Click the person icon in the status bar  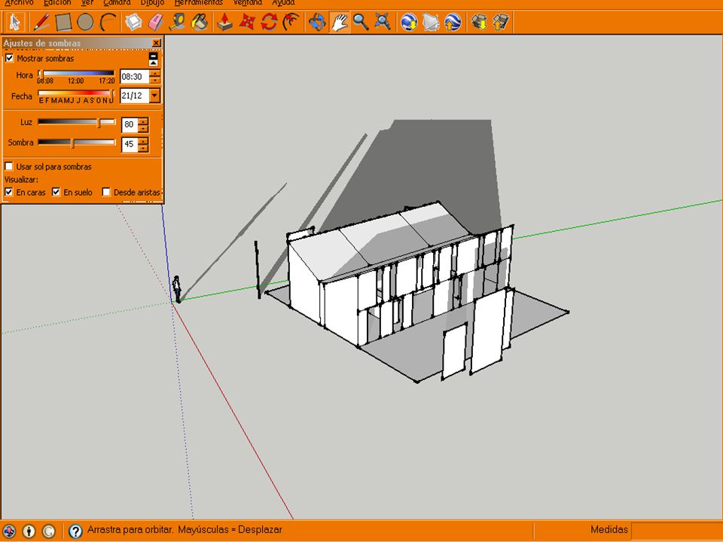tap(29, 531)
